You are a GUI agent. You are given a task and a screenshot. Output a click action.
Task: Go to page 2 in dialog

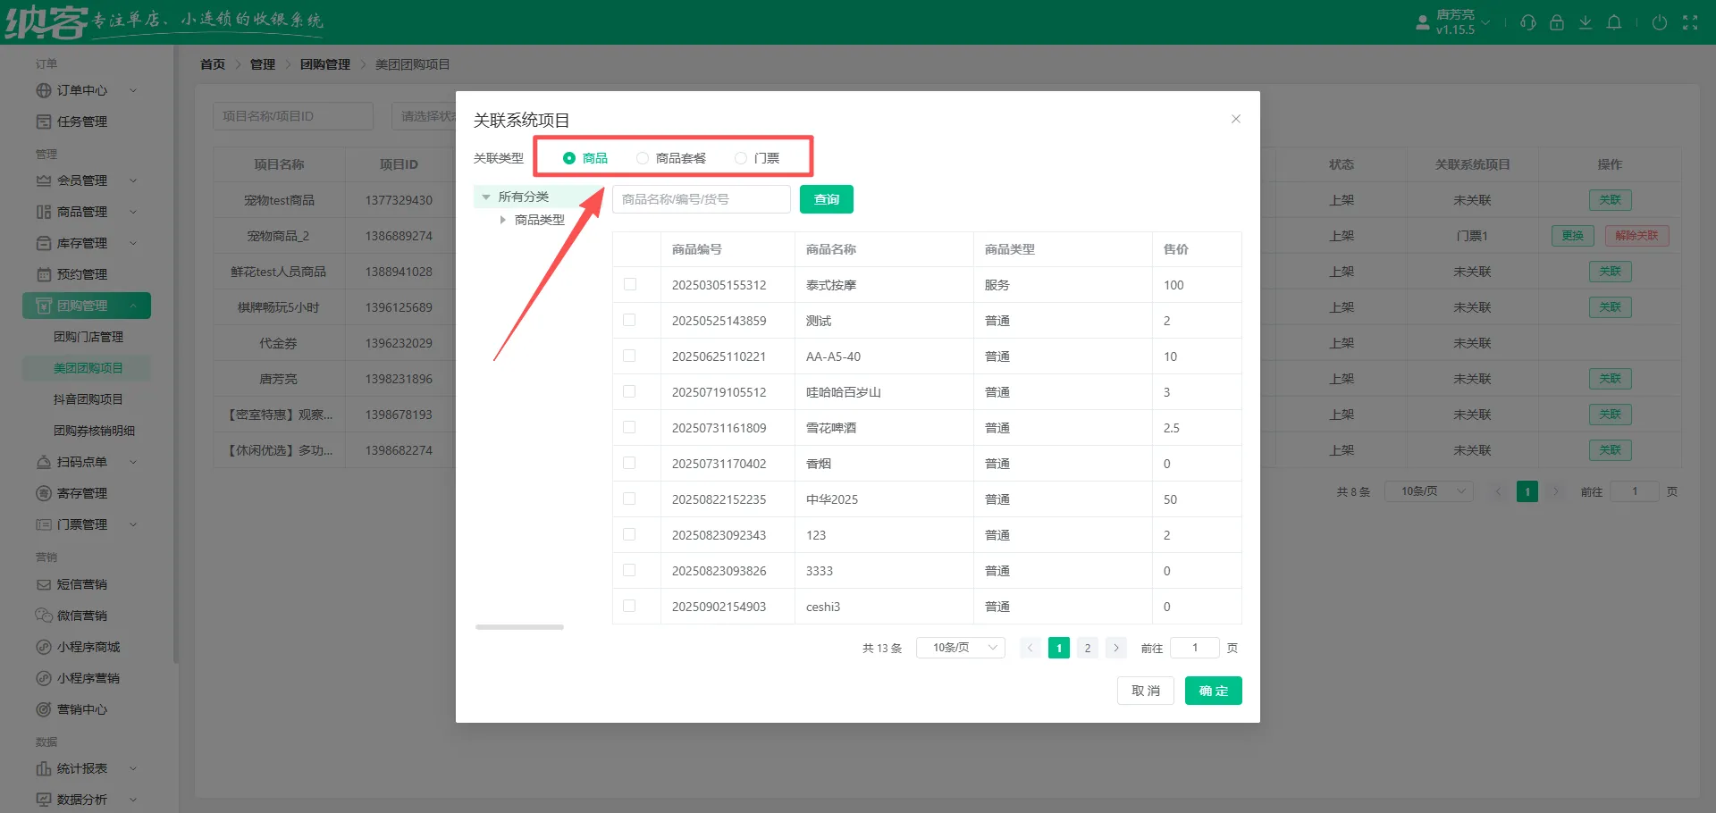1088,648
